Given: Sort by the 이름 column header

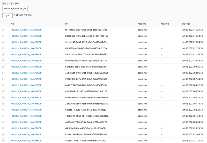Looking at the screenshot, I should coord(12,24).
